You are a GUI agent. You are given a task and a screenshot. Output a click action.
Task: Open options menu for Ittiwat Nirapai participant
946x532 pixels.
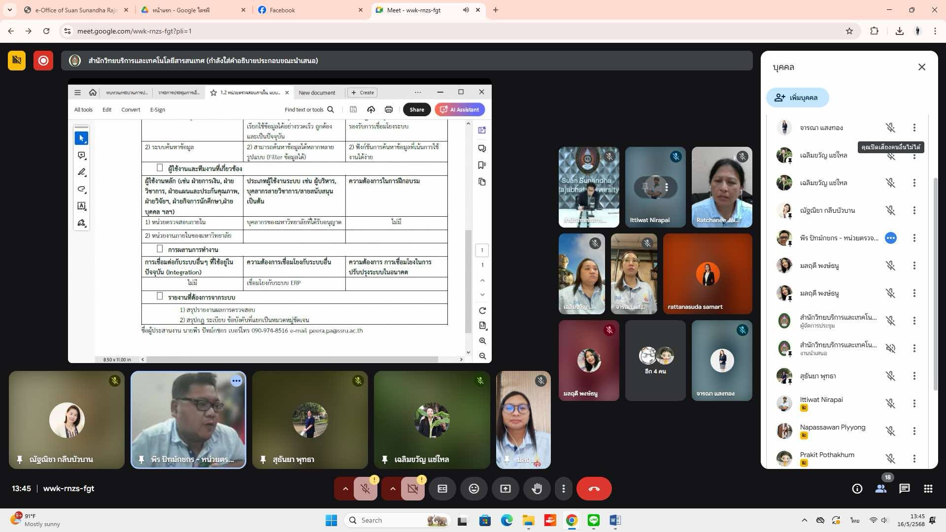[x=914, y=403]
